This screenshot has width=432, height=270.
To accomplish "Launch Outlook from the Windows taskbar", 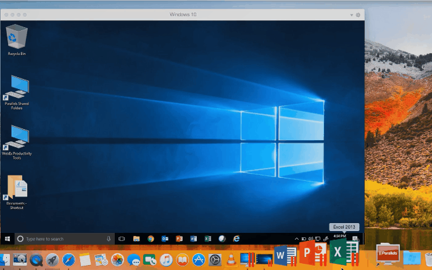I will pos(165,239).
